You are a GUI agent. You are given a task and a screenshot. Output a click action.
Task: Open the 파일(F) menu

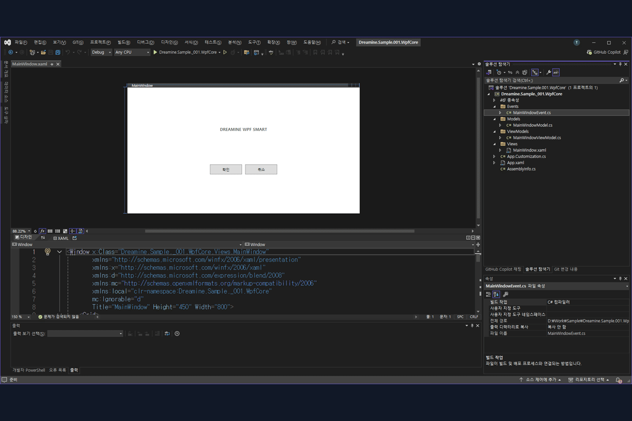[21, 42]
